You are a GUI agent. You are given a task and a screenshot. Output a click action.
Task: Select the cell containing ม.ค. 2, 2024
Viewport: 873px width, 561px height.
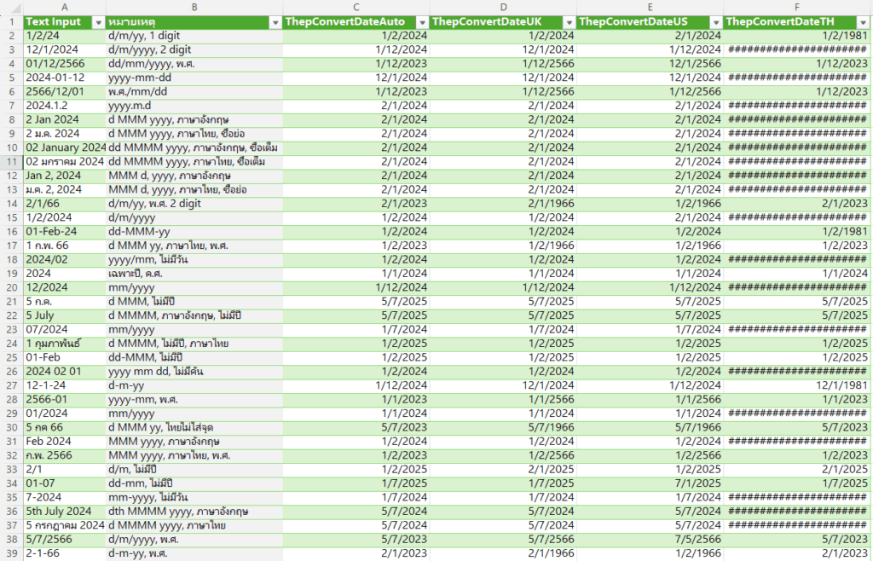tap(65, 190)
